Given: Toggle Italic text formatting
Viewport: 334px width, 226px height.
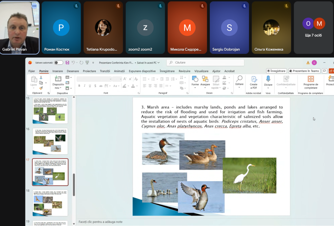Looking at the screenshot, I should point(85,86).
